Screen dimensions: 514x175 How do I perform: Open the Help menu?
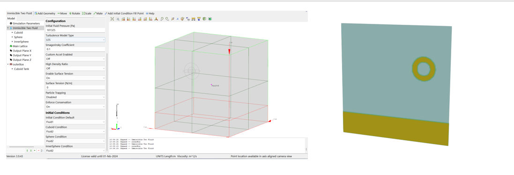tap(150, 14)
